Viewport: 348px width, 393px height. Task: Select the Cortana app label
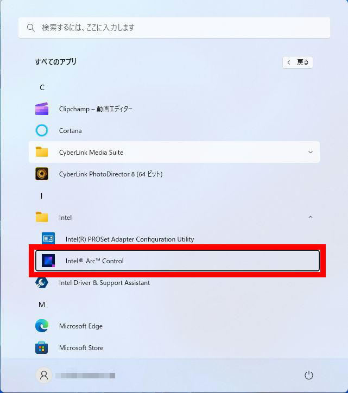pos(70,131)
